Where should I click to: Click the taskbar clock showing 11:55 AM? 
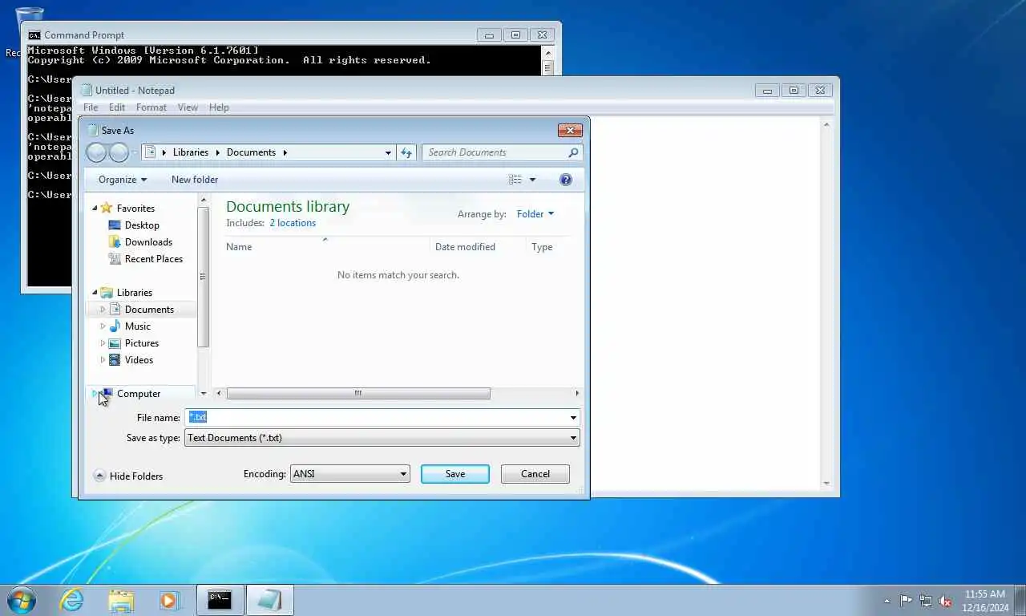click(985, 600)
